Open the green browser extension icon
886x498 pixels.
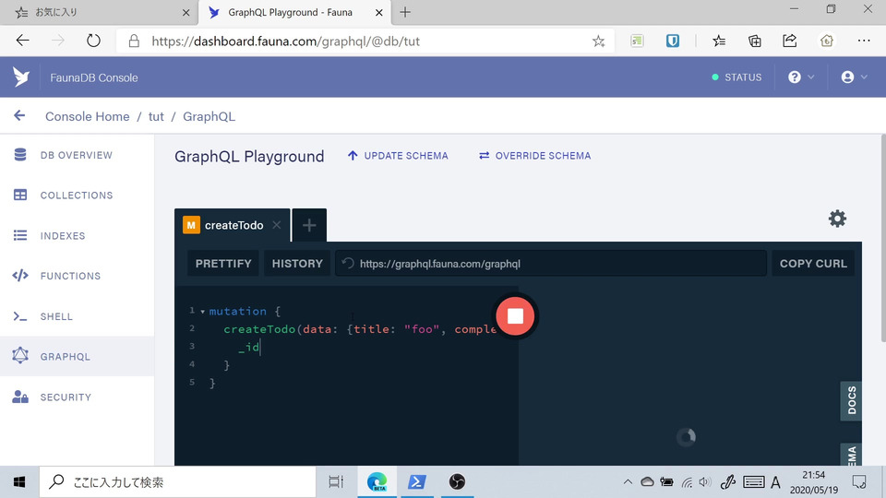(x=637, y=41)
